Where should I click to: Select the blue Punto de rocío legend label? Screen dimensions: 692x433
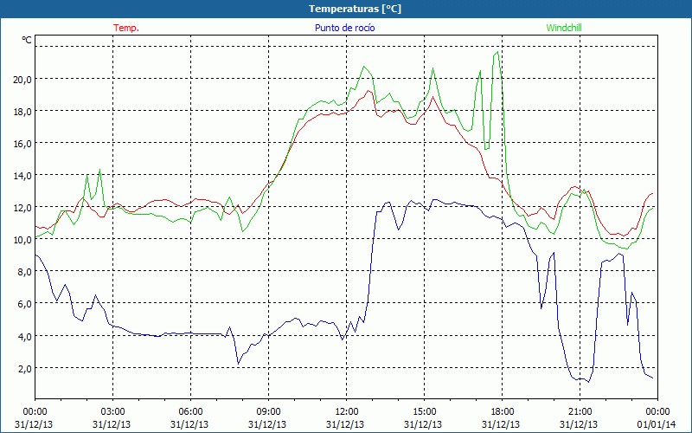(x=344, y=28)
